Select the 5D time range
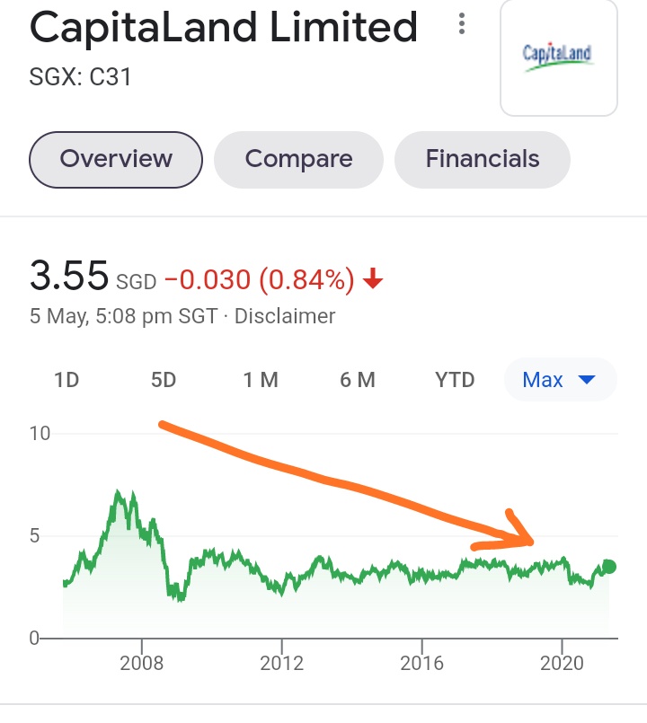Screen dimensions: 647x723 click(164, 380)
